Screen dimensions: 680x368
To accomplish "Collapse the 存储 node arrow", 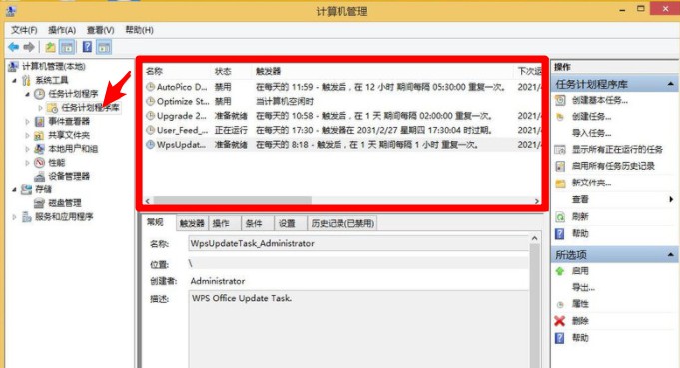I will pyautogui.click(x=14, y=190).
